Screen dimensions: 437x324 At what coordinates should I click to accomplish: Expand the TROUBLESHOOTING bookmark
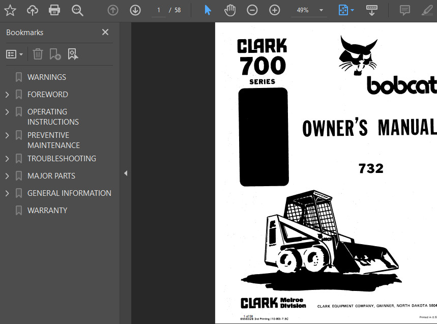tap(7, 159)
